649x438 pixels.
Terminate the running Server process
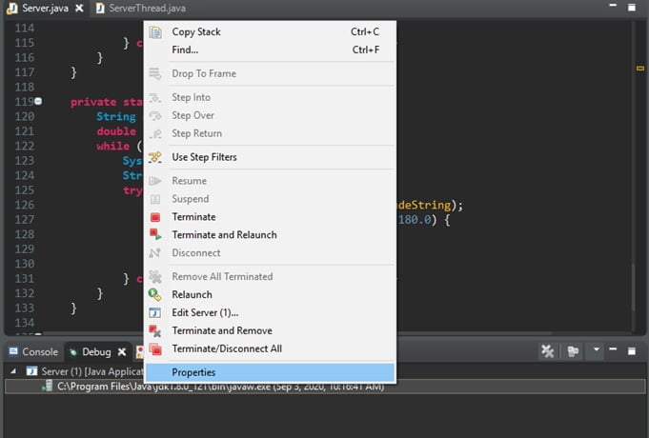(270, 217)
